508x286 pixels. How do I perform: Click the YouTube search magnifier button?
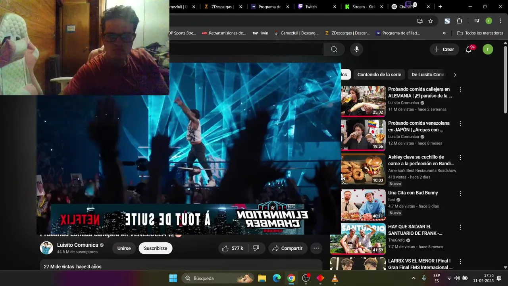tap(334, 49)
